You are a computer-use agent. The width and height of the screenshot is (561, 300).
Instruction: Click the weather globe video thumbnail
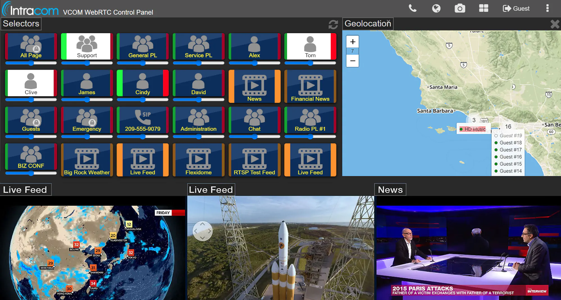tap(93, 248)
